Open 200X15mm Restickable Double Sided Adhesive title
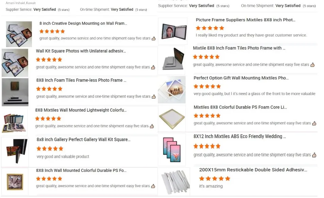The width and height of the screenshot is (324, 198). [253, 170]
